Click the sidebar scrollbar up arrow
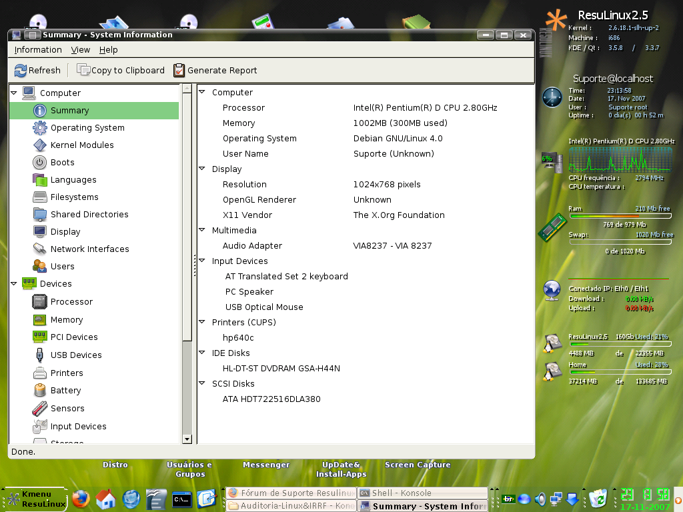The width and height of the screenshot is (683, 512). 187,89
